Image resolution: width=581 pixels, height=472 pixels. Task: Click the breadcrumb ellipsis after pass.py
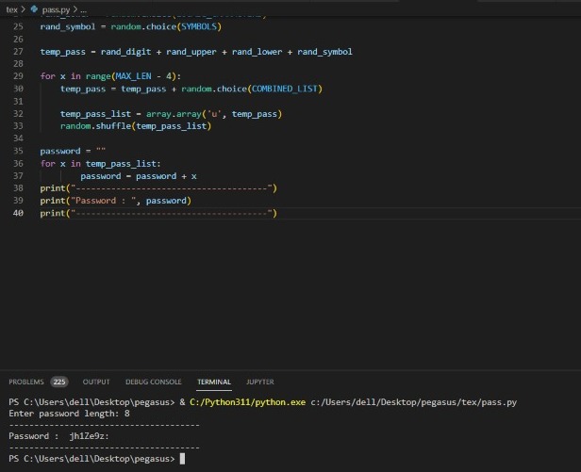(x=83, y=10)
